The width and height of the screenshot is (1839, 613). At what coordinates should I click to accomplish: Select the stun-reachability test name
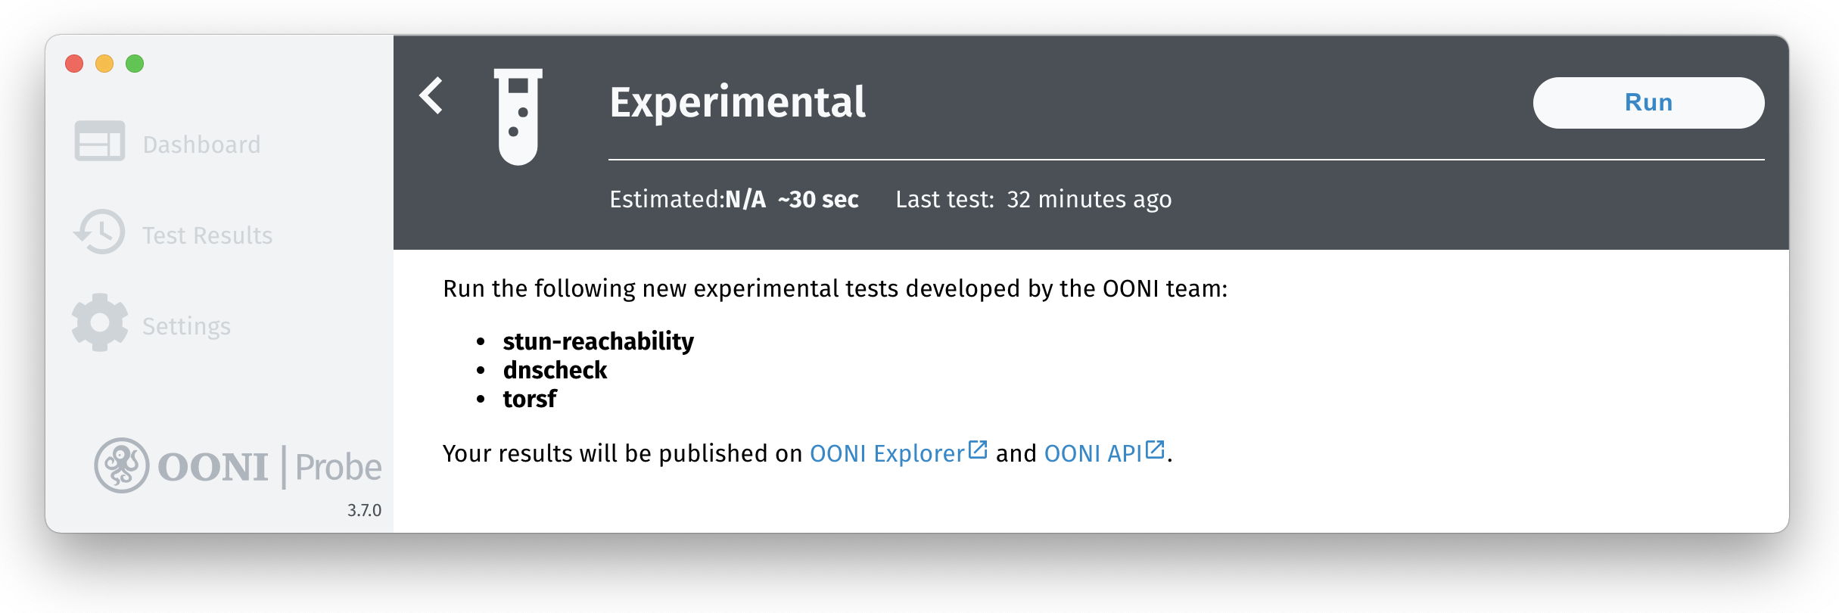point(598,341)
